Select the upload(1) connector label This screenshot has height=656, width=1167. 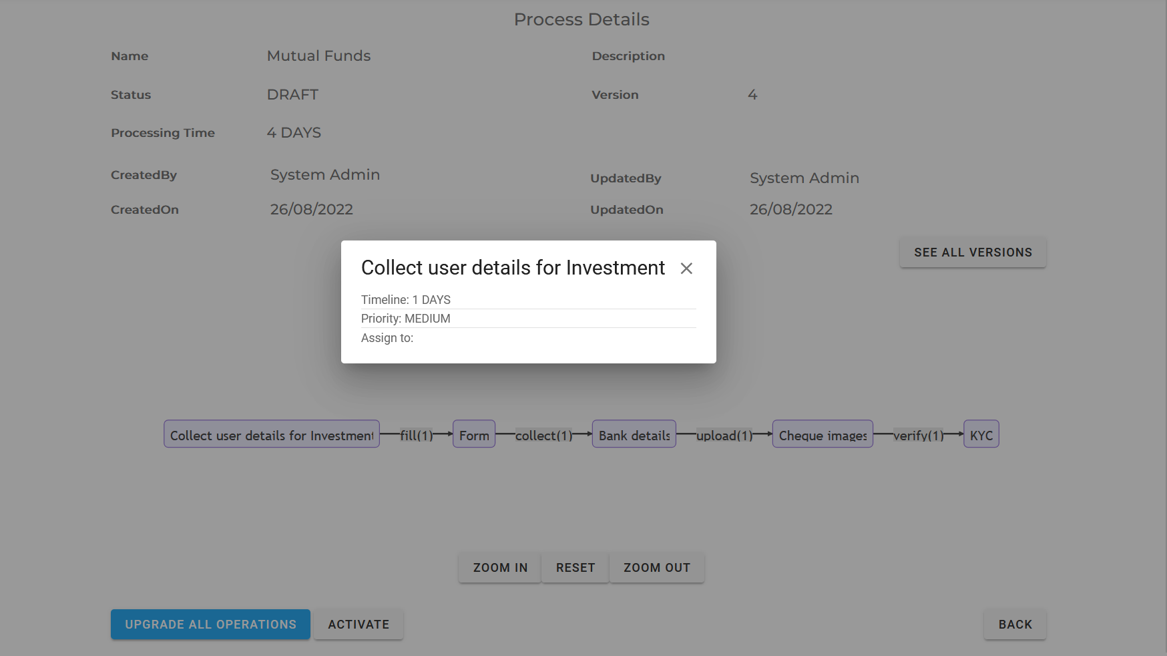click(x=724, y=436)
